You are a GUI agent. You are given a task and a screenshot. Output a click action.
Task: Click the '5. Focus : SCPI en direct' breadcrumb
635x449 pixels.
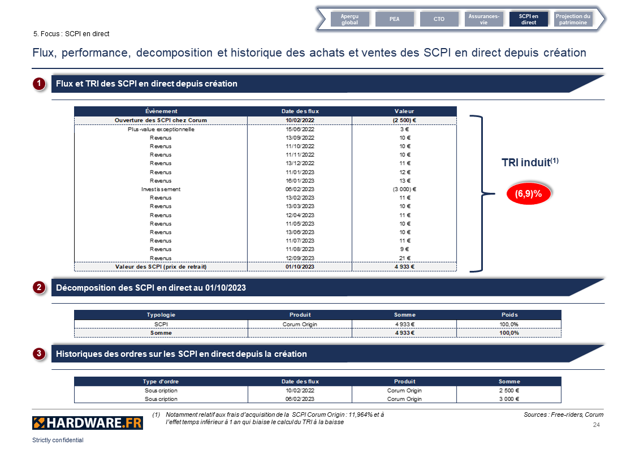pos(71,34)
